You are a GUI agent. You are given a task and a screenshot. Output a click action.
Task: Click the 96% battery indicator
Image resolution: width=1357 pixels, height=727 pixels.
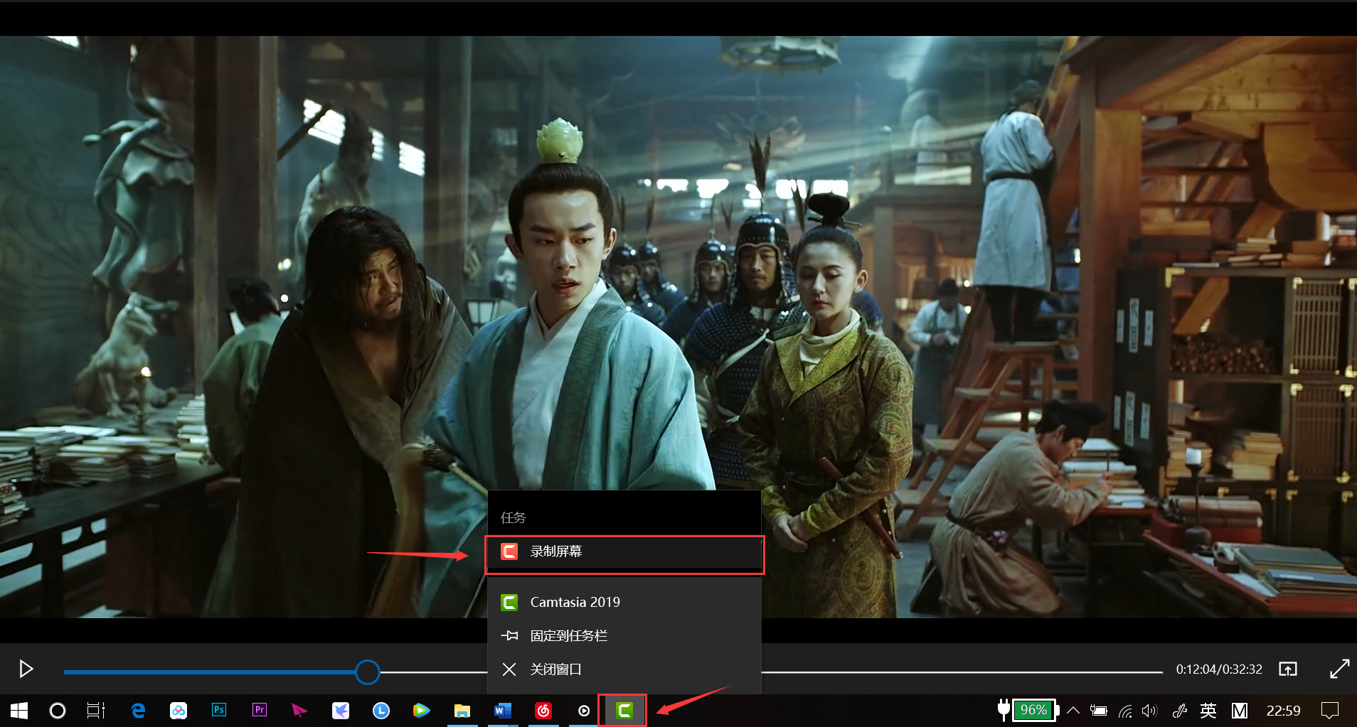(1035, 710)
